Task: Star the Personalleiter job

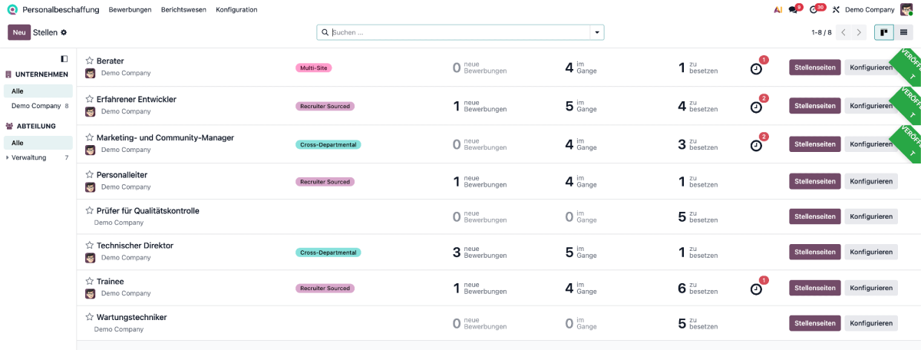Action: pos(89,174)
